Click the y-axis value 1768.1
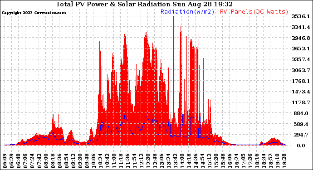 [x=301, y=81]
